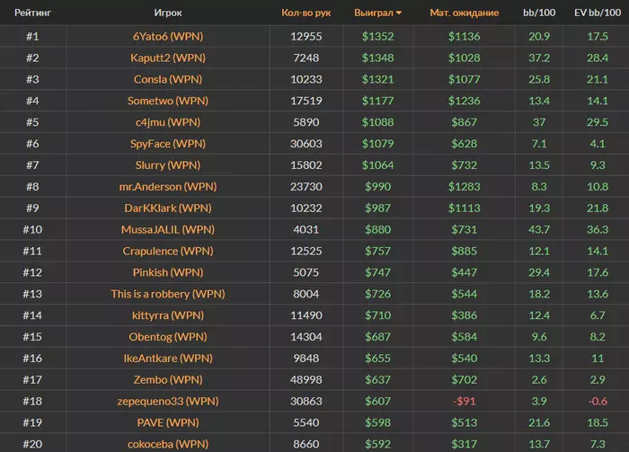Click PAVE (WPN) player name

coord(167,422)
